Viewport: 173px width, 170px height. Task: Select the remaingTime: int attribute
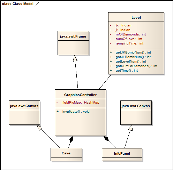pyautogui.click(x=129, y=43)
